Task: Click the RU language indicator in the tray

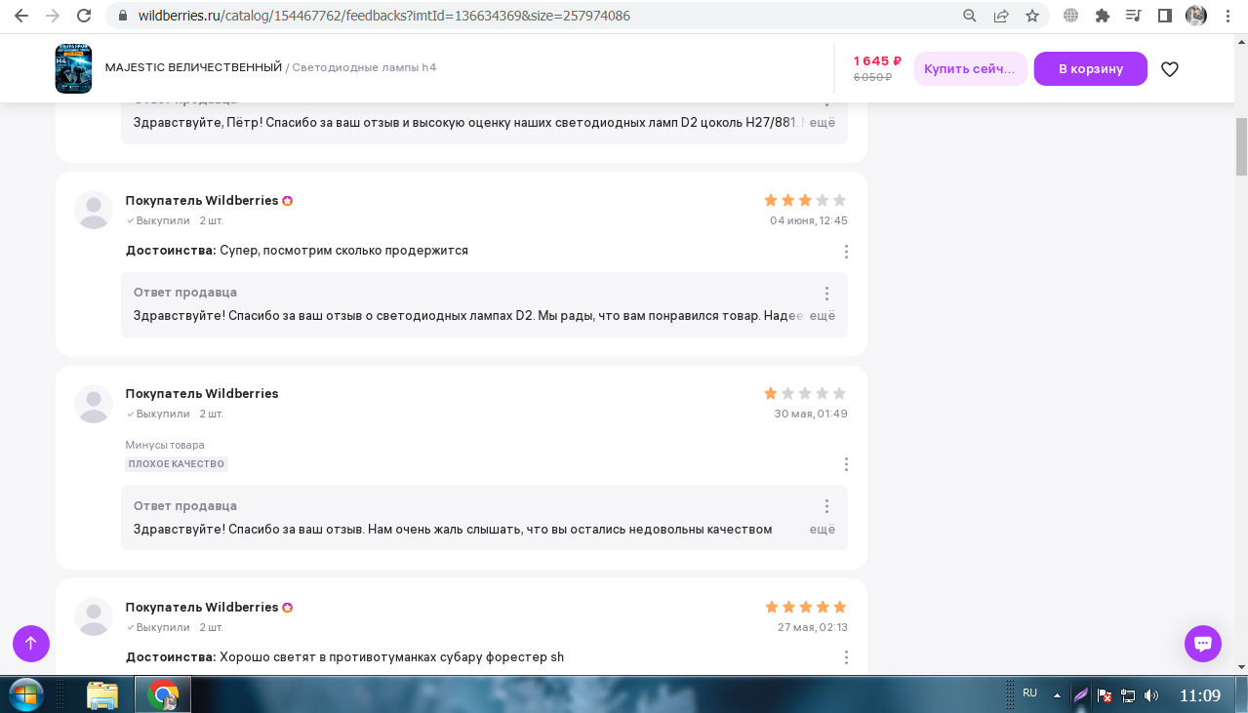Action: tap(1029, 693)
